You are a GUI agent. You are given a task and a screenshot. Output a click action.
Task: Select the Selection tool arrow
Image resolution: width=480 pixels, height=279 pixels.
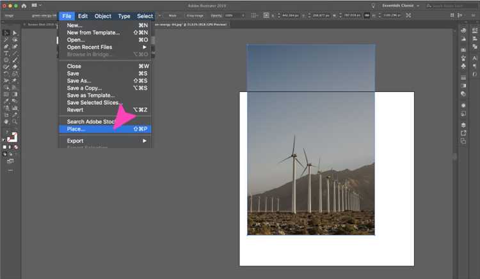pyautogui.click(x=6, y=33)
